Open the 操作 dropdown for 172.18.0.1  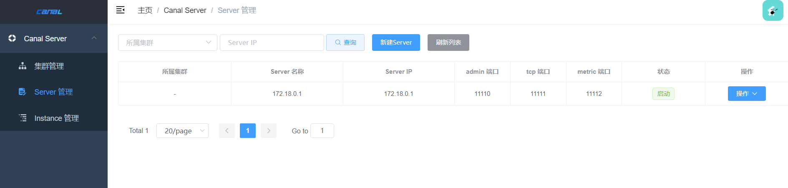[747, 94]
